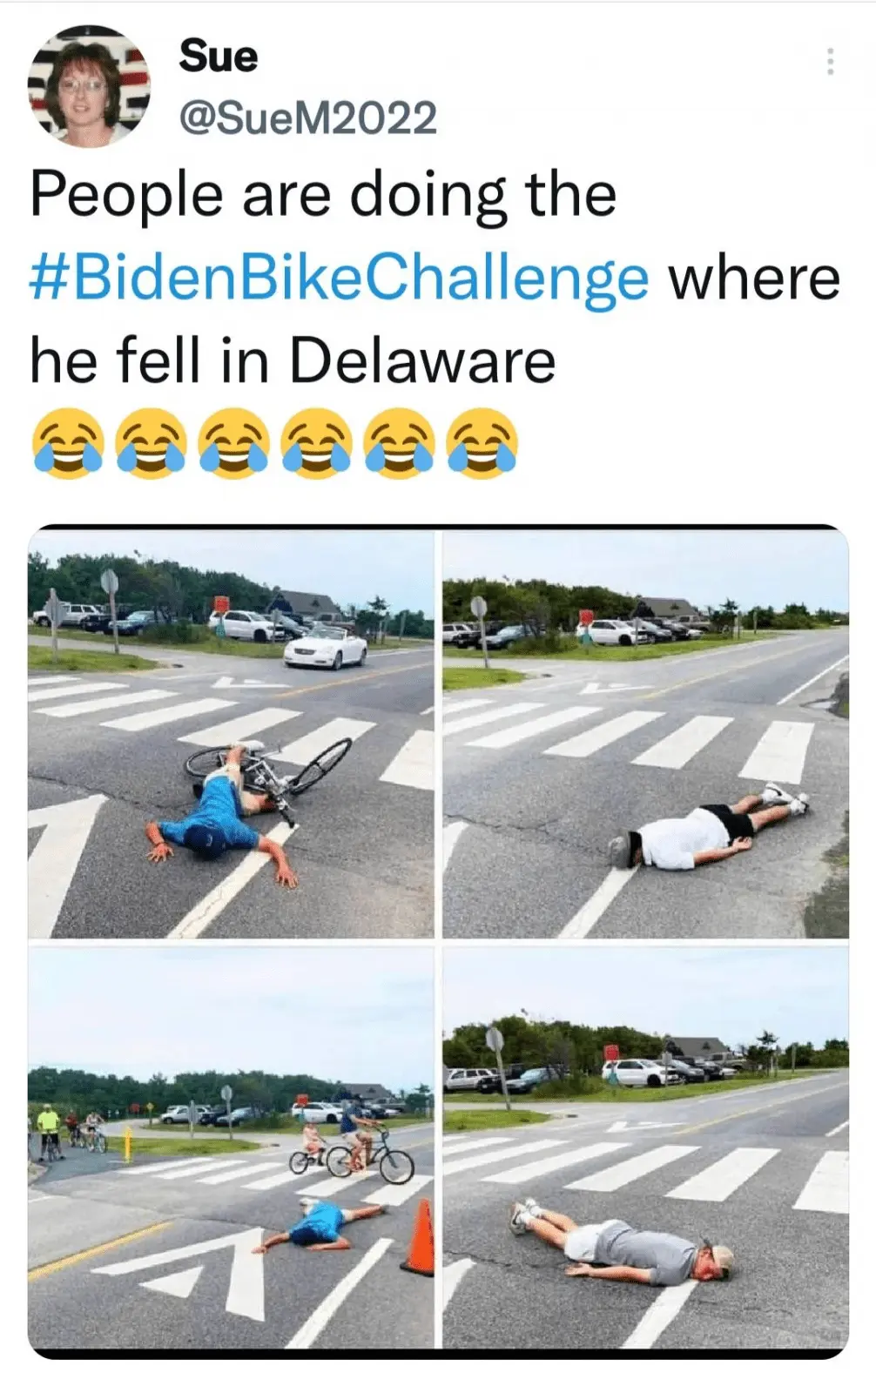This screenshot has height=1393, width=876.
Task: Click the last laughing-crying emoji in row
Action: point(482,443)
